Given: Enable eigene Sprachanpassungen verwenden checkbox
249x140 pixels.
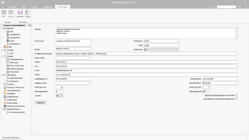Looking at the screenshot, I should click(237, 96).
